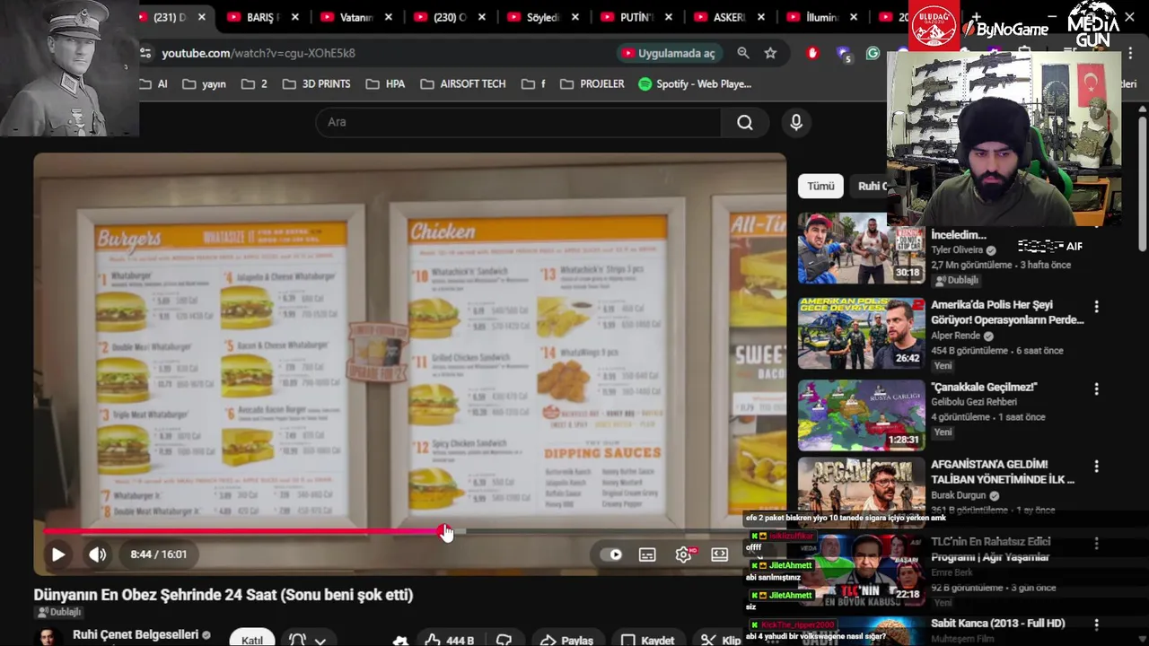The image size is (1149, 646).
Task: Open options menu for Çanakkale Geçilmez video
Action: click(1096, 388)
